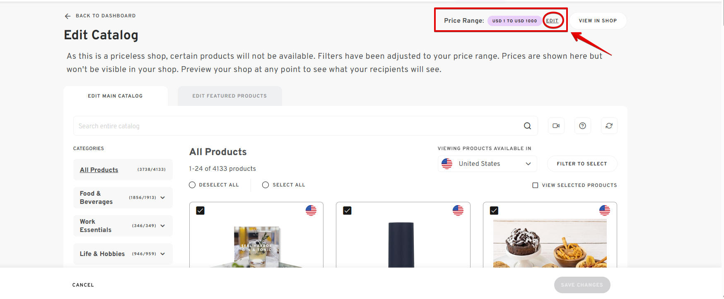This screenshot has height=299, width=724.
Task: Choose the Deselect All radio button
Action: coord(192,185)
